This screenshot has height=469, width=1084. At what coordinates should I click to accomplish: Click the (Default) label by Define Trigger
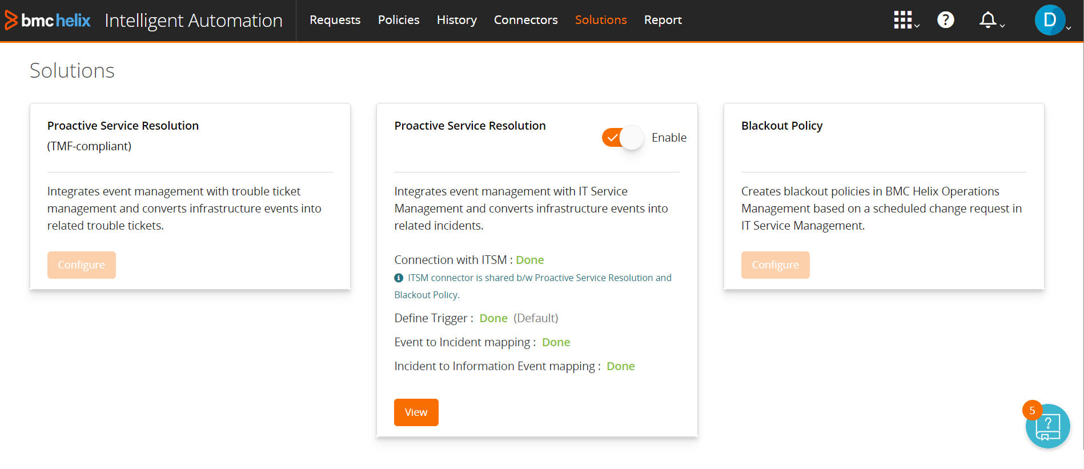(536, 318)
